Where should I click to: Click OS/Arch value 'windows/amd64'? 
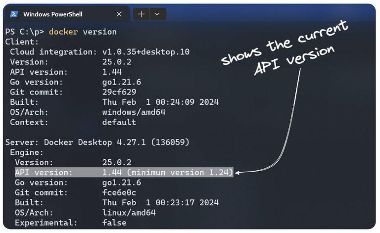(134, 112)
